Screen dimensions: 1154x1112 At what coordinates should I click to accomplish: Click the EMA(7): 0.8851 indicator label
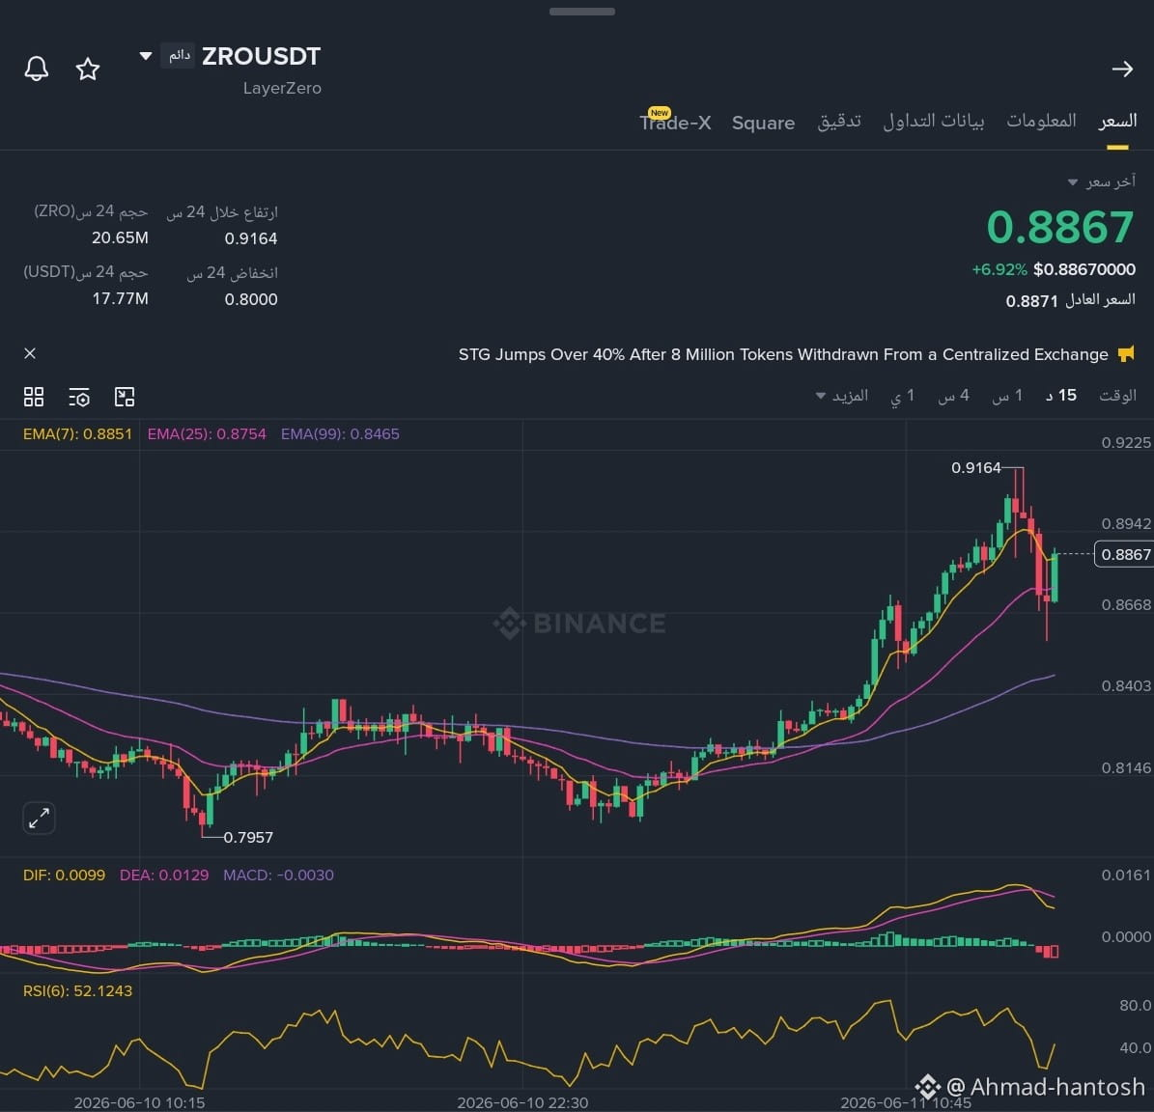point(77,434)
